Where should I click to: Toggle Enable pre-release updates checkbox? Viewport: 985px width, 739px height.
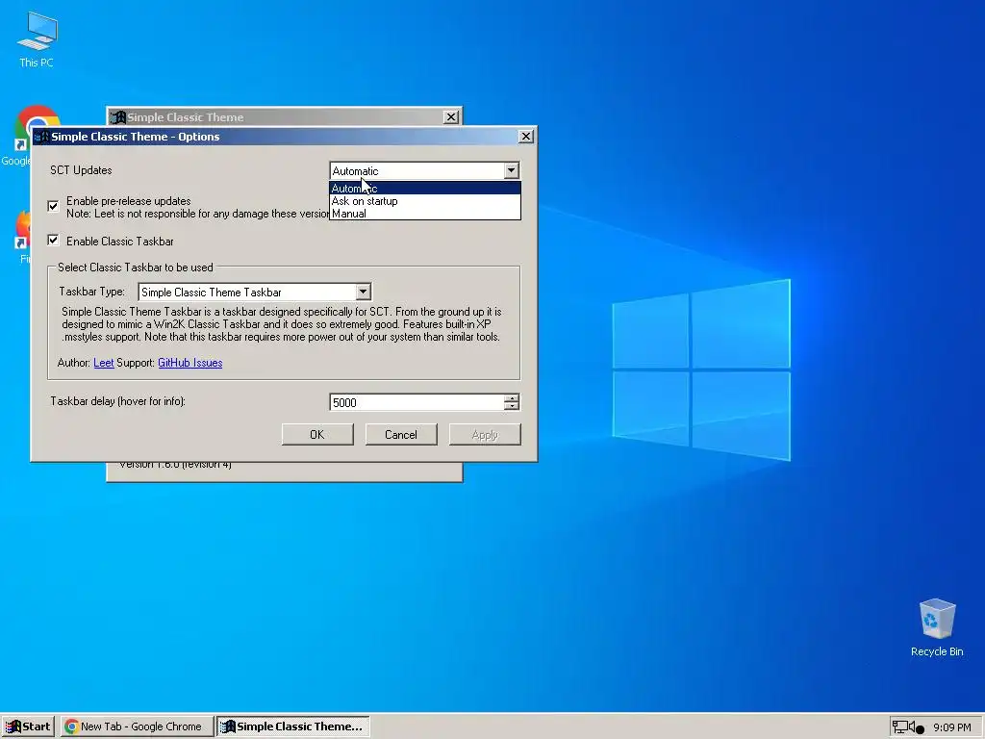[54, 206]
